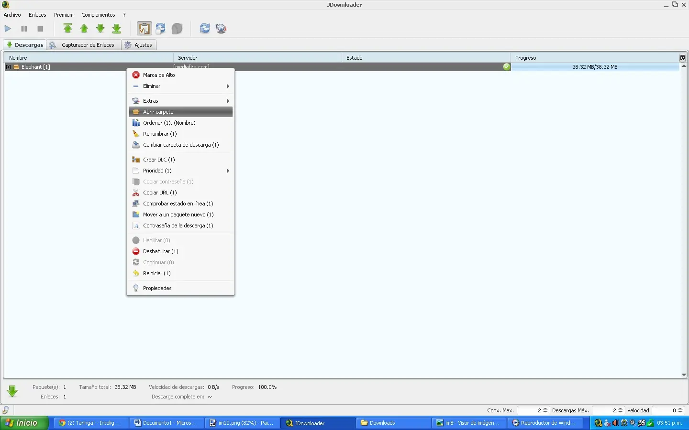Open the Premium menu
Viewport: 689px width, 430px height.
[64, 15]
